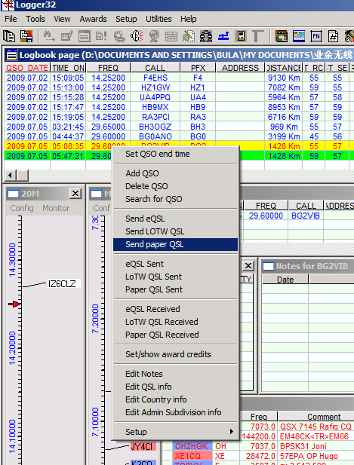Open the Setup menu in menu bar
This screenshot has width=354, height=465.
(x=126, y=19)
